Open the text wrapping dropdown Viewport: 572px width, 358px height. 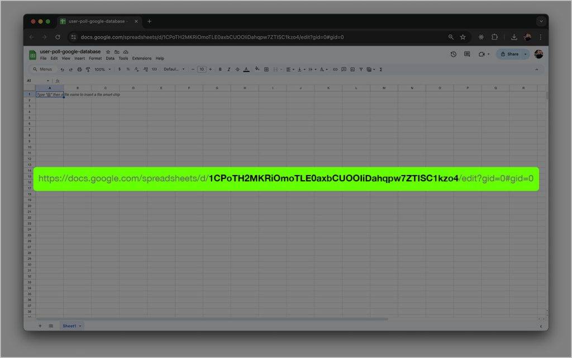pyautogui.click(x=312, y=69)
